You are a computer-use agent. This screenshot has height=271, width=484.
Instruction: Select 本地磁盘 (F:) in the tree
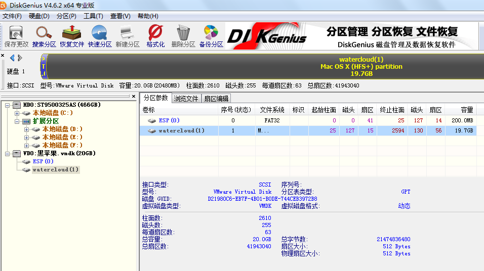[62, 145]
